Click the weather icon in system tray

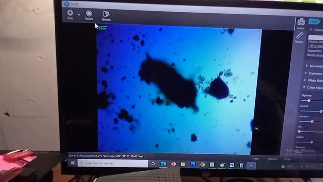pos(283,166)
